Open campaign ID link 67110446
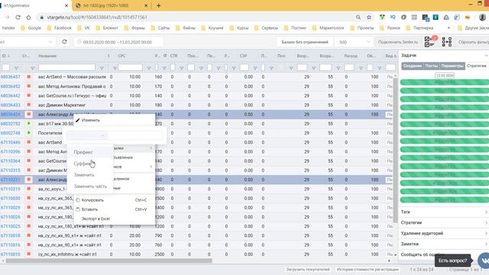Screen dimensions: 489x275 pyautogui.click(x=10, y=142)
